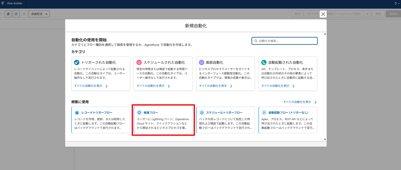
Task: Click 新規バージョンとして保存 button
Action: tap(344, 14)
